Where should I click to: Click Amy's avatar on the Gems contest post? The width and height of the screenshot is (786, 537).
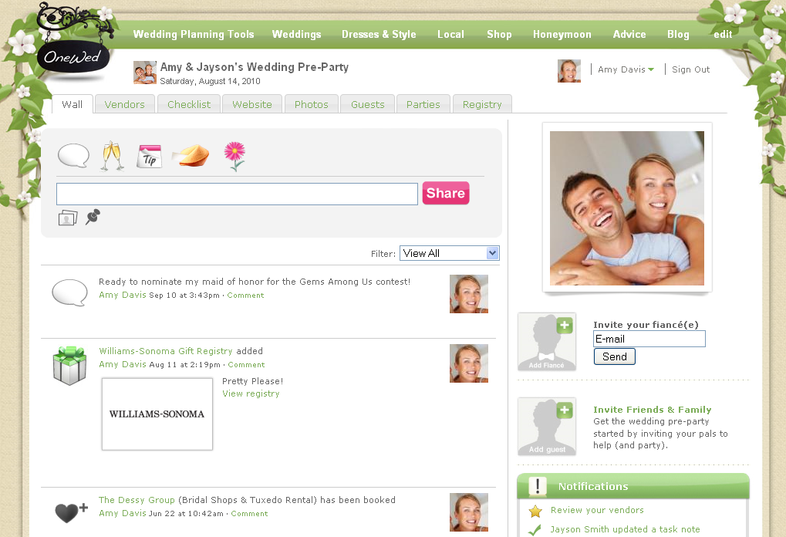click(x=469, y=294)
